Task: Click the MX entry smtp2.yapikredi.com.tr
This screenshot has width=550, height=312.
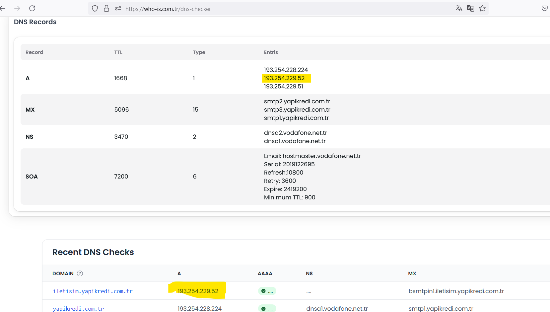Action: [297, 101]
